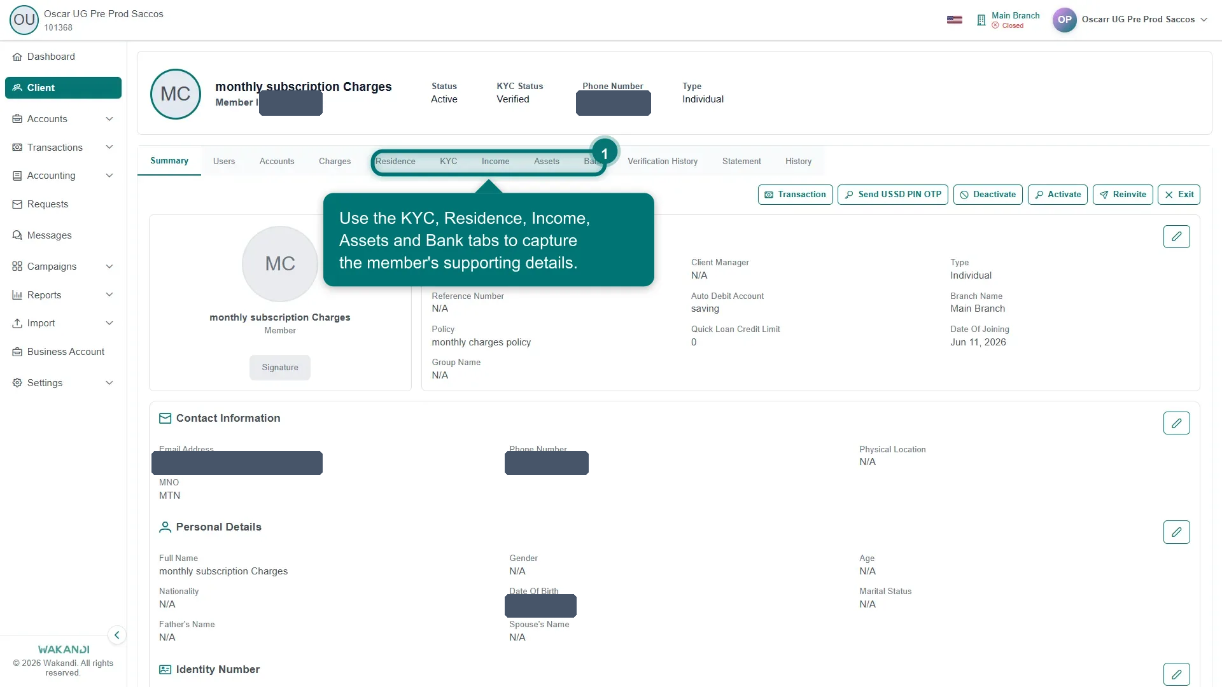
Task: Click the Main Branch building icon
Action: (981, 20)
